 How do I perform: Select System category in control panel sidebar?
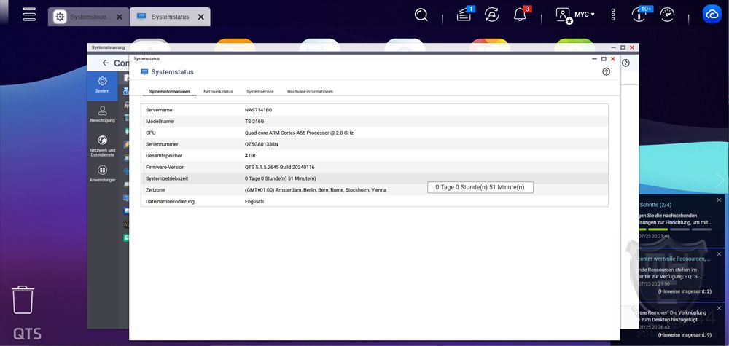point(103,85)
